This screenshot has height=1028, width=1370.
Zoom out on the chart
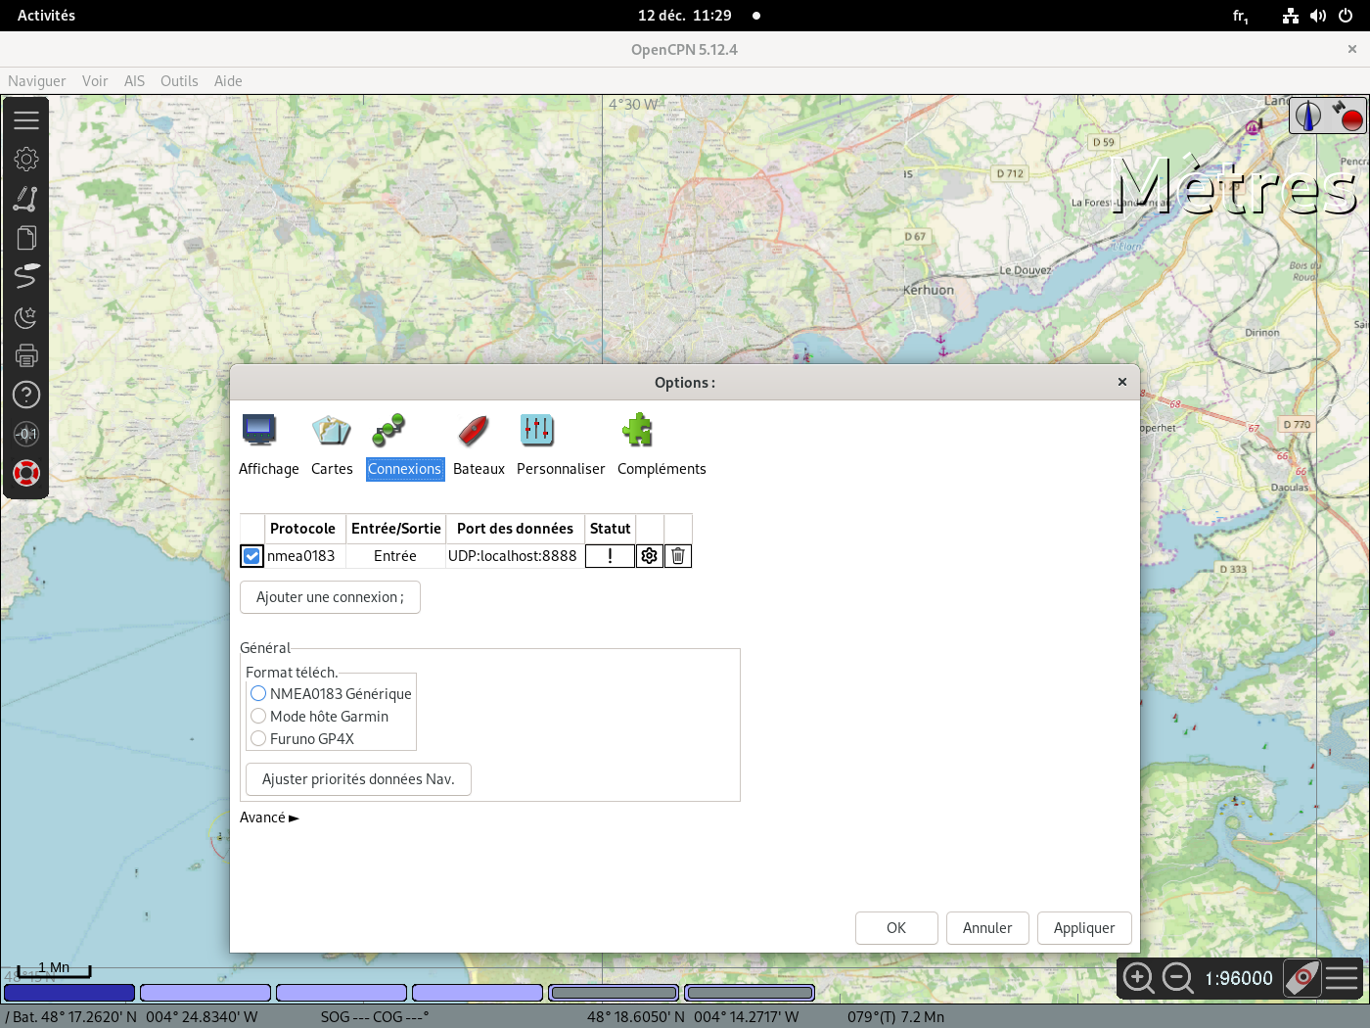coord(1178,978)
